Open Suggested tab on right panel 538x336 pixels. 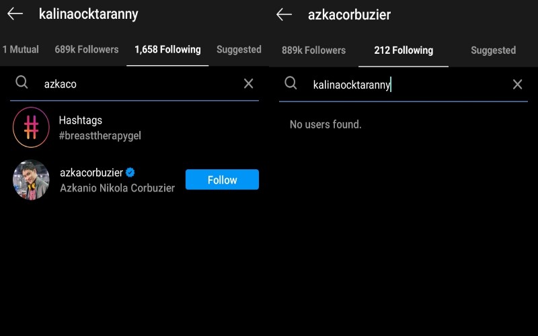(493, 50)
